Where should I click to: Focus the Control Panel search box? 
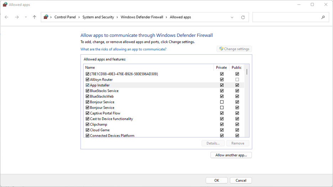coord(291,17)
